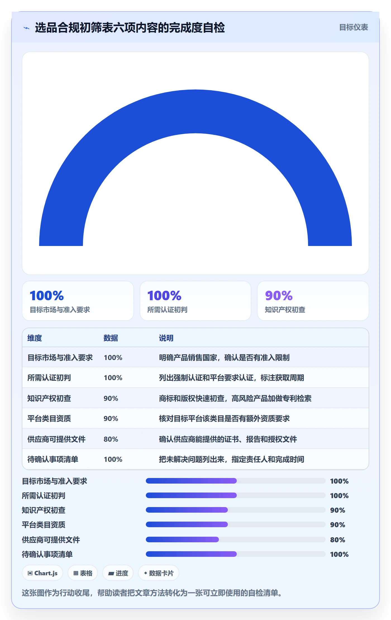The height and width of the screenshot is (620, 391).
Task: Click the Chart.js tag chip
Action: (42, 573)
